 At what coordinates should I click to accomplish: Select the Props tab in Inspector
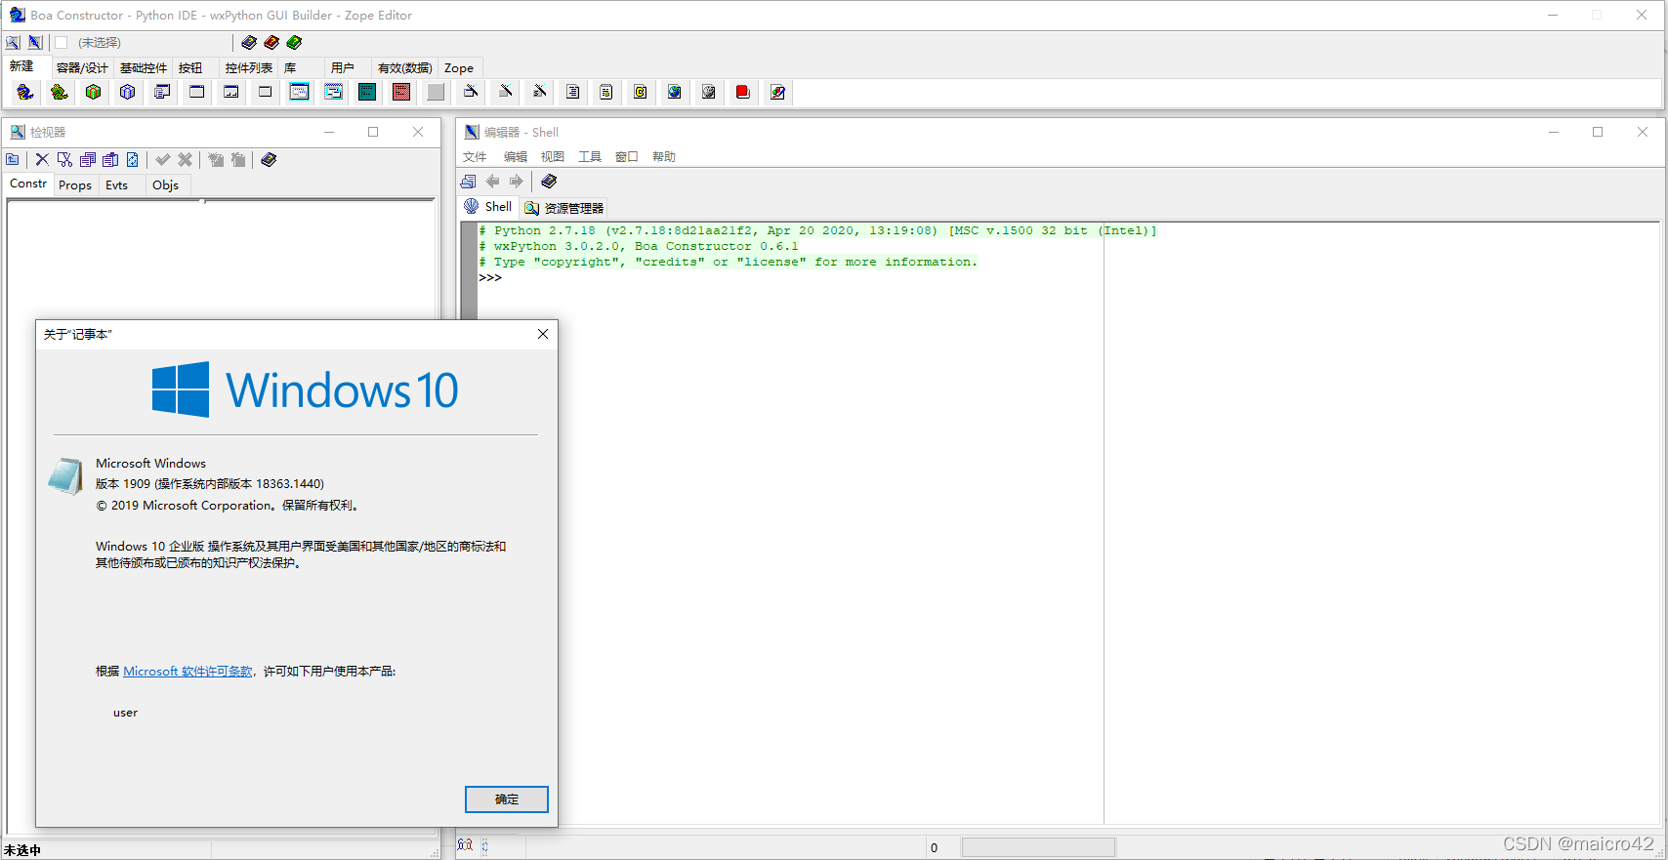click(x=75, y=184)
